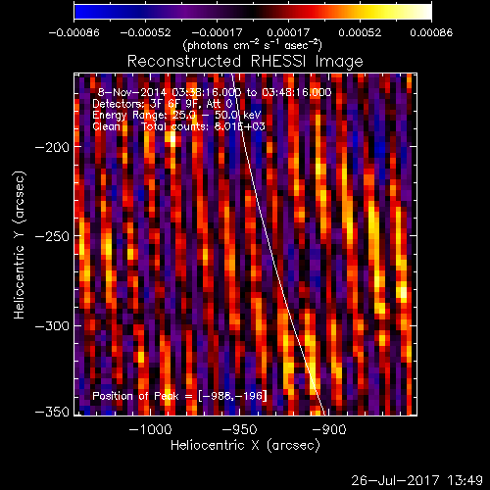Click the 'Position of Peak' annotation
The width and height of the screenshot is (490, 490).
(179, 396)
